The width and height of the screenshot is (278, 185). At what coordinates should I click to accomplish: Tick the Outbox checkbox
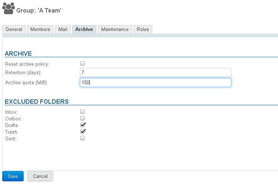82,118
